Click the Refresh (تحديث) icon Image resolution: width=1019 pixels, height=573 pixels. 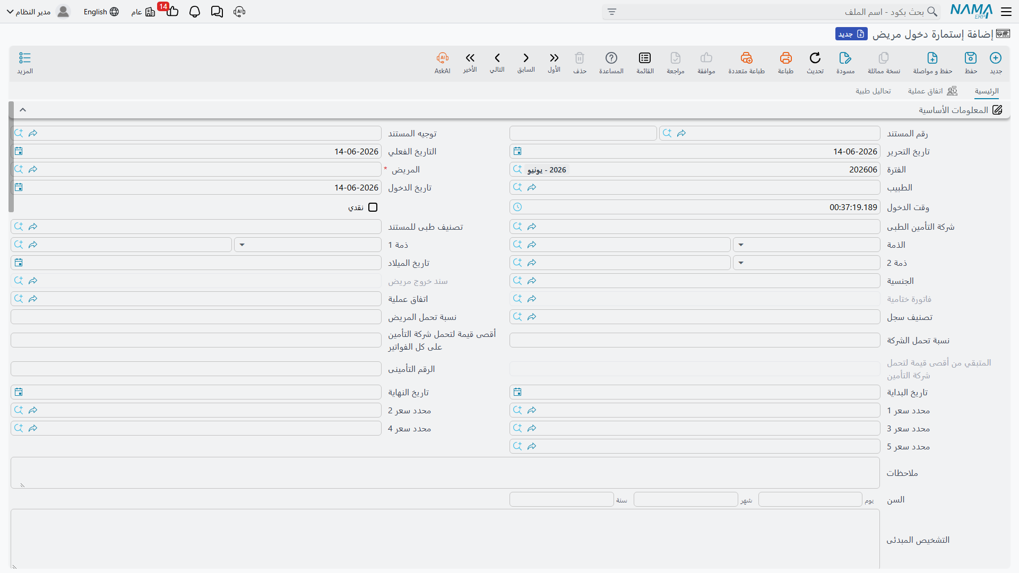pyautogui.click(x=815, y=63)
